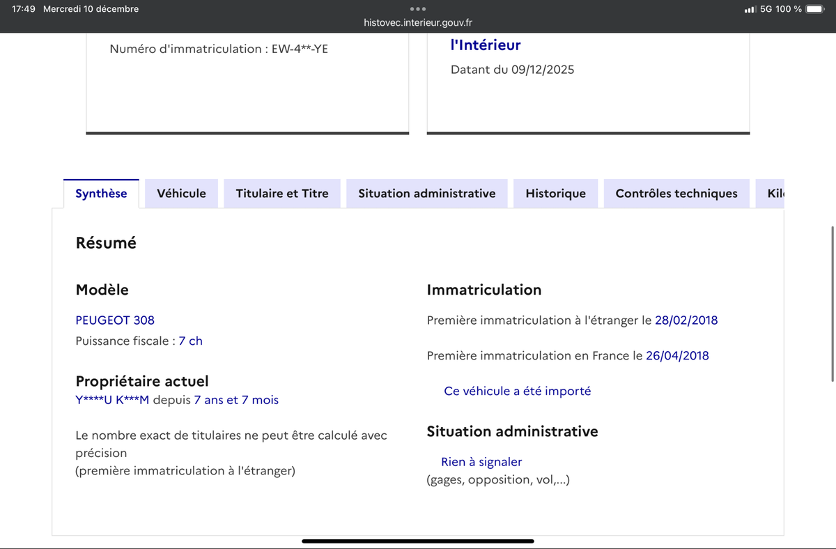Image resolution: width=836 pixels, height=549 pixels.
Task: Click 'Mercredi 10 décembre' date in status bar
Action: point(91,9)
